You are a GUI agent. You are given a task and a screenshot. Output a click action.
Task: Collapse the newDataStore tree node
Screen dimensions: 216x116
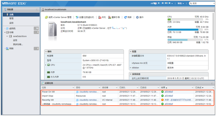7,36
